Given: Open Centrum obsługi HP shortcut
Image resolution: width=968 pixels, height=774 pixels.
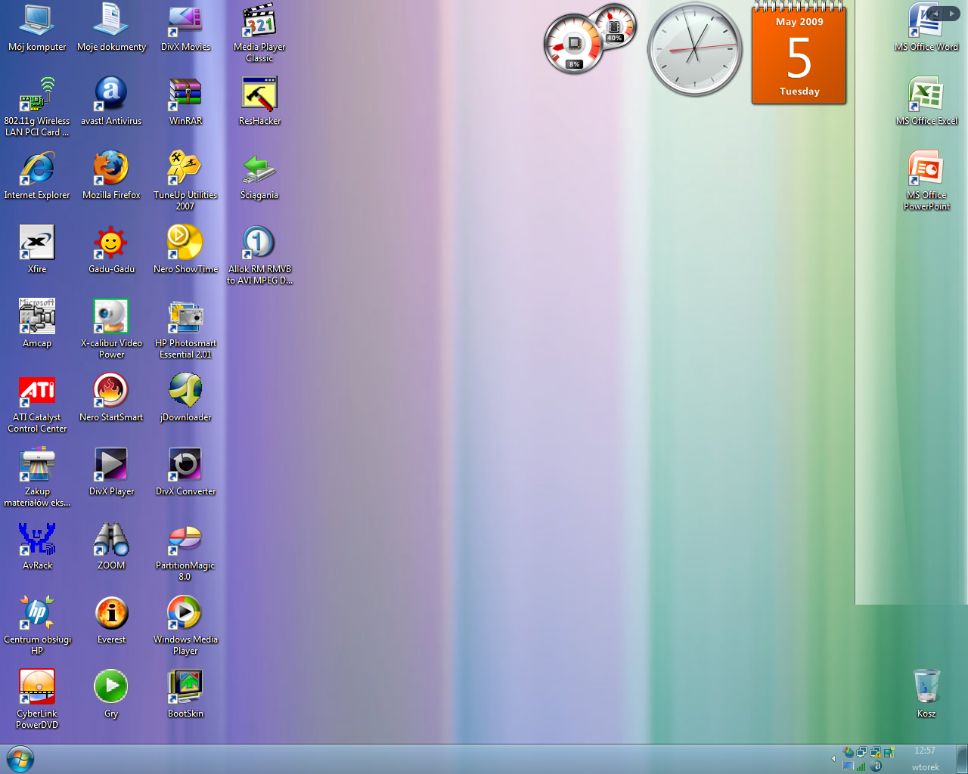Looking at the screenshot, I should 37,625.
